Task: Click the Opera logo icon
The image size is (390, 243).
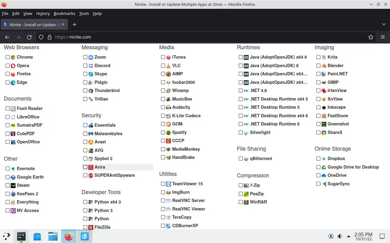Action: 13,66
